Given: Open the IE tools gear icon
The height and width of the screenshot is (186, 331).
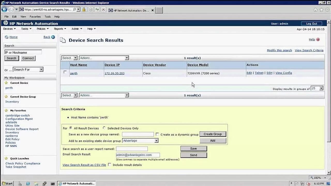Looking at the screenshot, I should tap(327, 10).
